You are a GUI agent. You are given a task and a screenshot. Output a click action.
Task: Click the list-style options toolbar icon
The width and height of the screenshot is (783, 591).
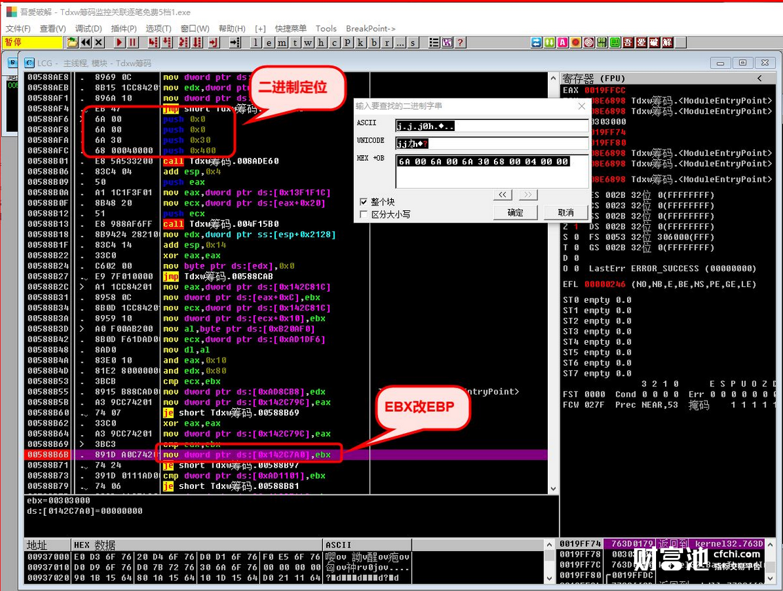[x=434, y=43]
